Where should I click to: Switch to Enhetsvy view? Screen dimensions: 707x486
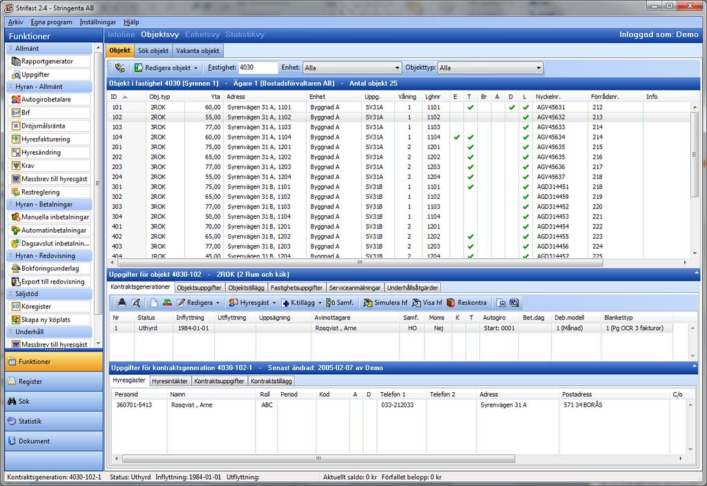[x=202, y=35]
